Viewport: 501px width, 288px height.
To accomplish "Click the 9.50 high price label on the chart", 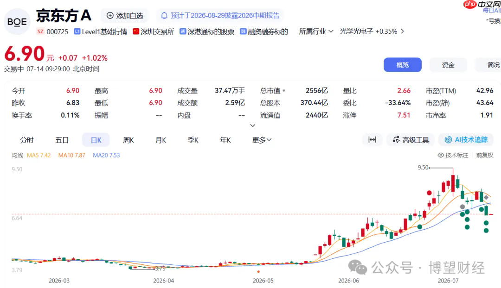I will coord(423,168).
